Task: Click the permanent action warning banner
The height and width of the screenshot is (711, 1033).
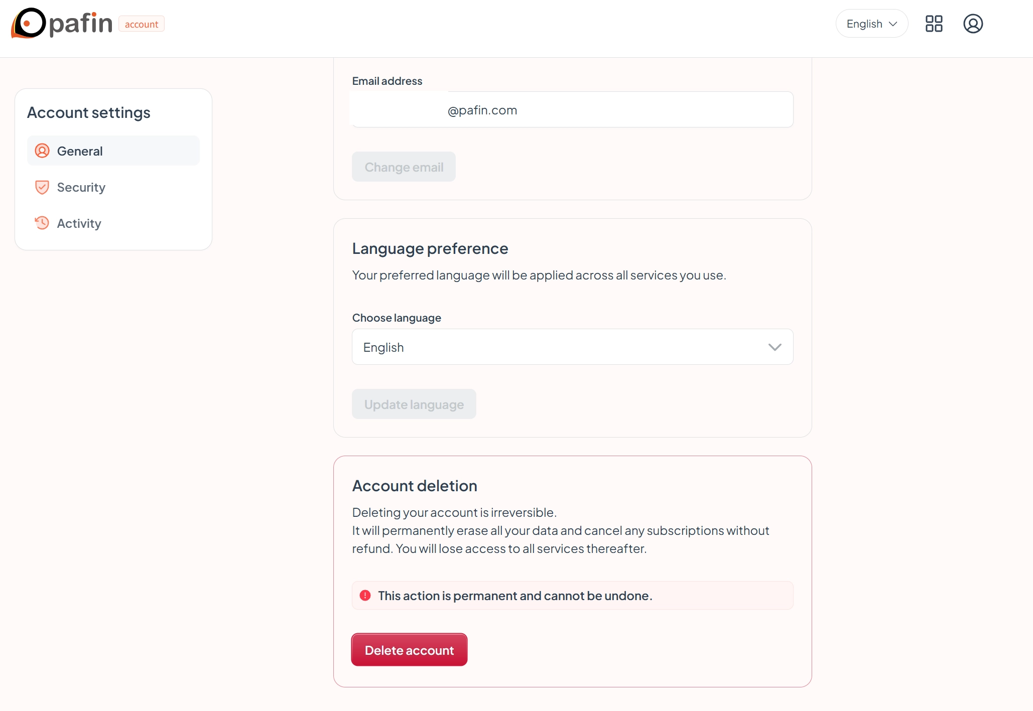Action: [x=572, y=595]
